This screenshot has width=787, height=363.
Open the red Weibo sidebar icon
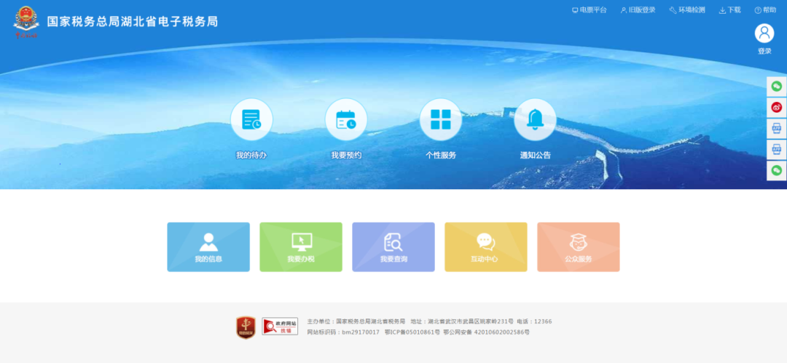[x=777, y=107]
